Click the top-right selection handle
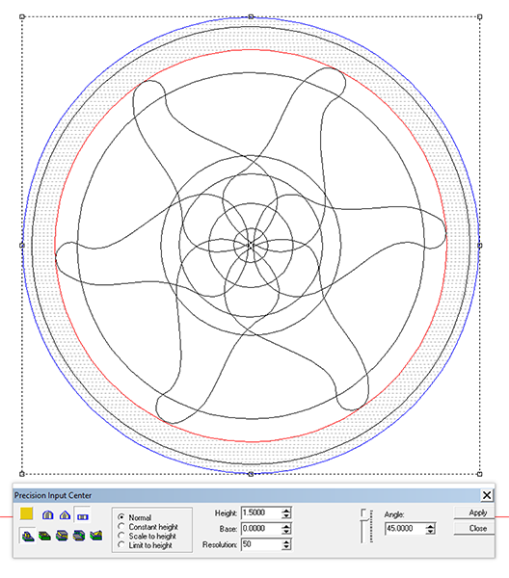This screenshot has width=509, height=578. click(479, 16)
